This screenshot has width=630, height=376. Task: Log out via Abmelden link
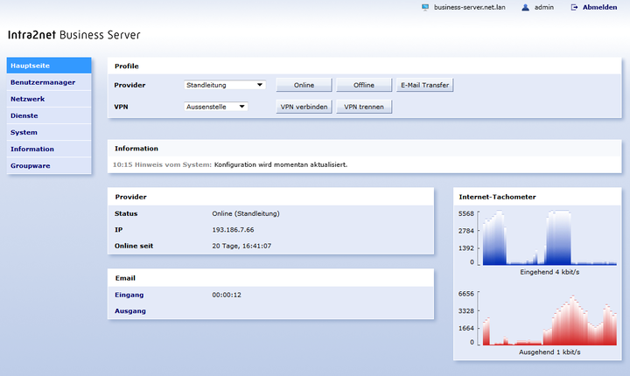point(599,7)
